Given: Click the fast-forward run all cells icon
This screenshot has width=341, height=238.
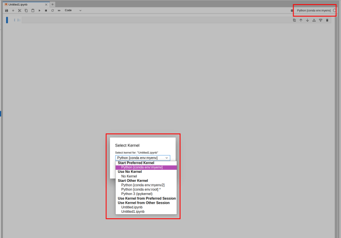Looking at the screenshot, I should pyautogui.click(x=59, y=10).
